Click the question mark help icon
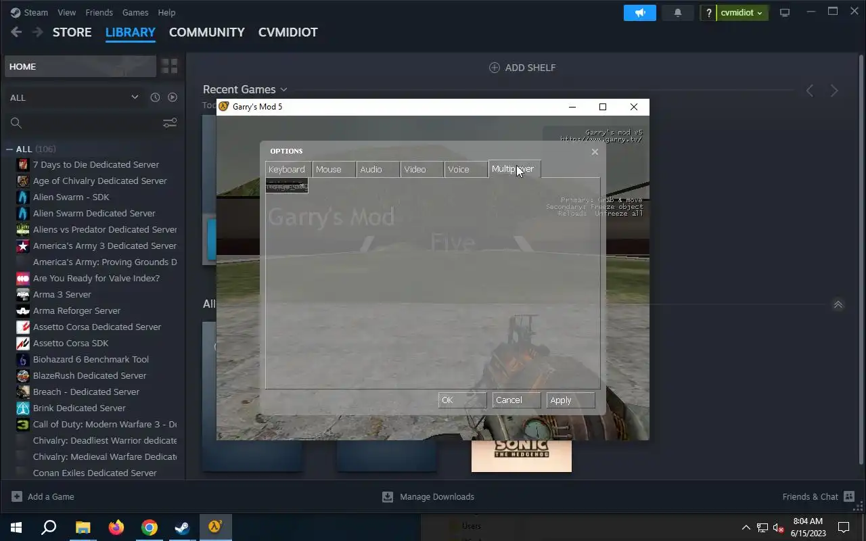The image size is (866, 541). (x=708, y=13)
